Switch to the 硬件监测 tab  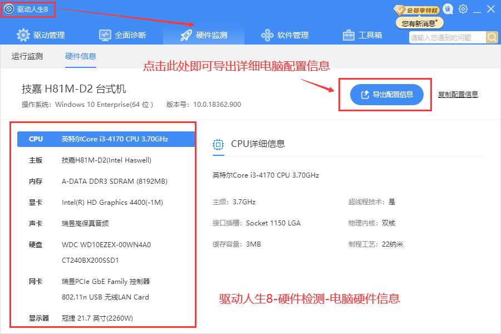pos(204,35)
